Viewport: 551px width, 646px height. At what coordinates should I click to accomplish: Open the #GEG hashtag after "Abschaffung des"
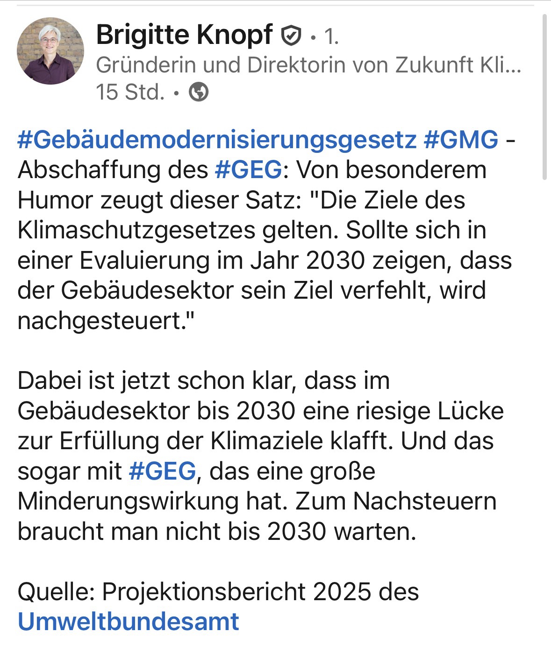(x=248, y=170)
